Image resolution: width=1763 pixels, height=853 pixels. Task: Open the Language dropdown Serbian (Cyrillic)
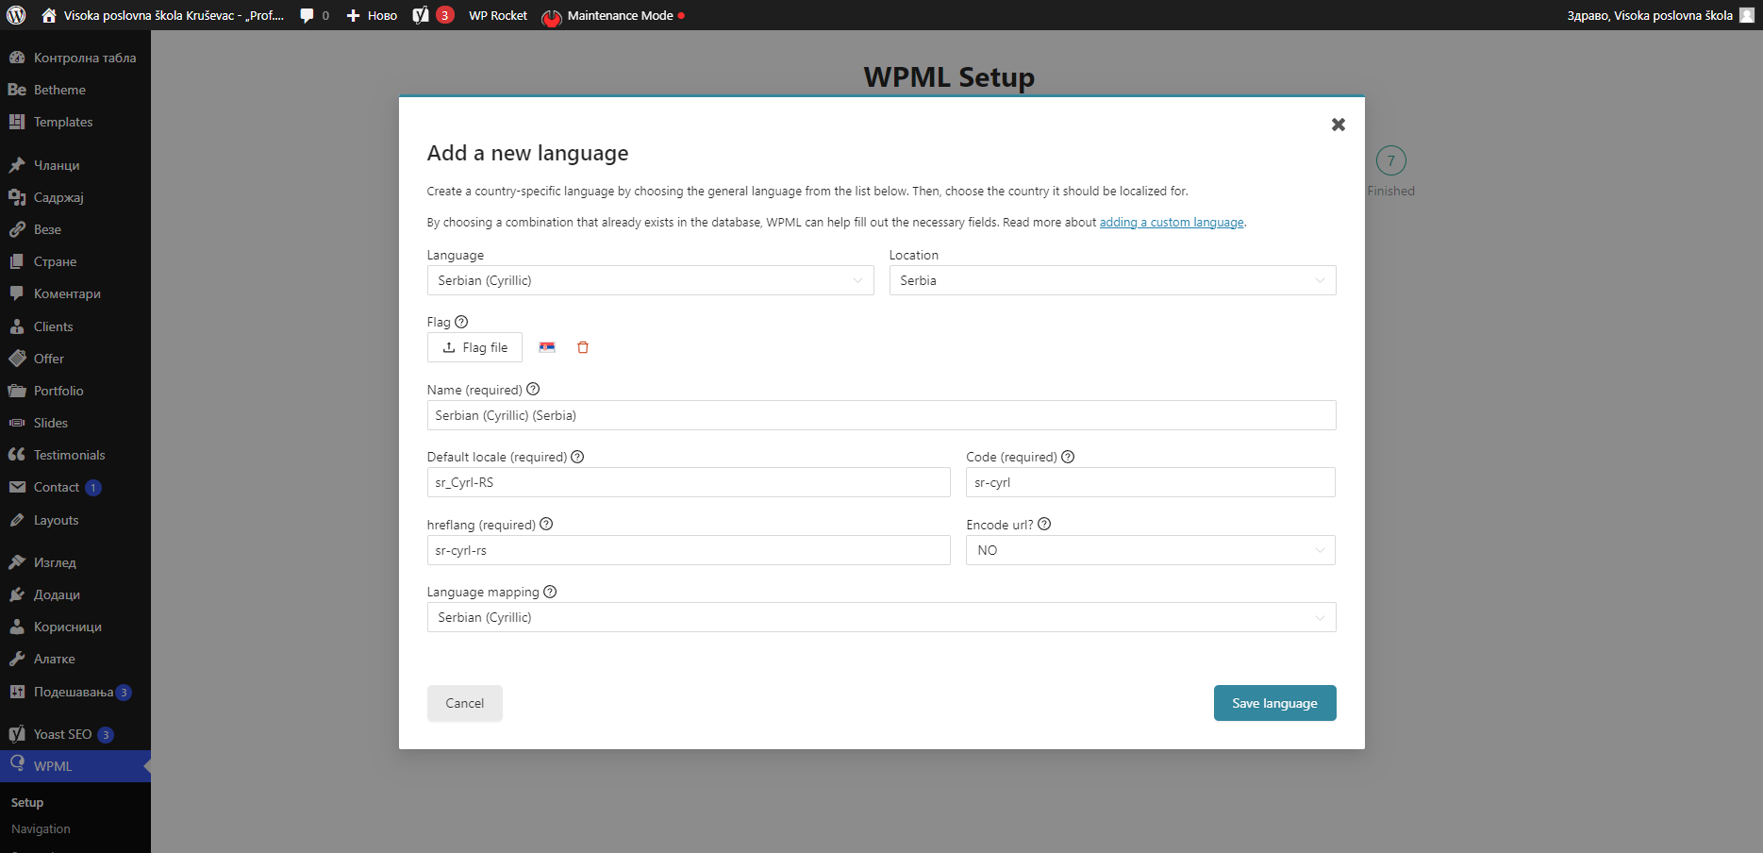[x=650, y=280]
